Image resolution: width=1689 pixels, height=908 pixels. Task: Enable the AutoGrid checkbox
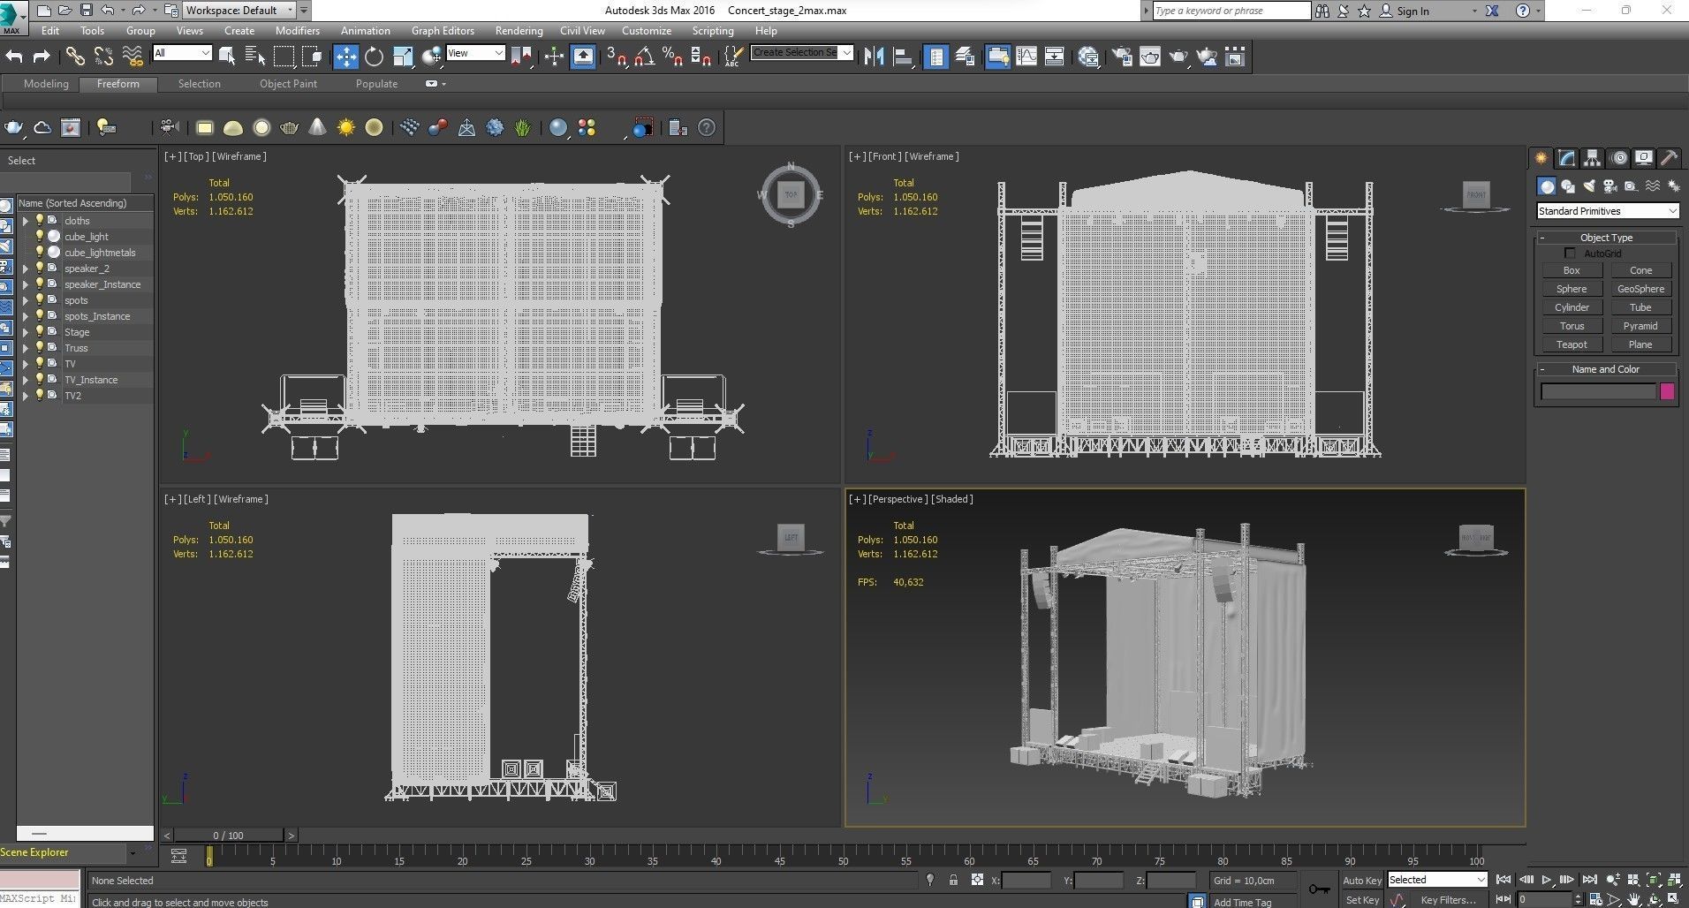tap(1570, 253)
